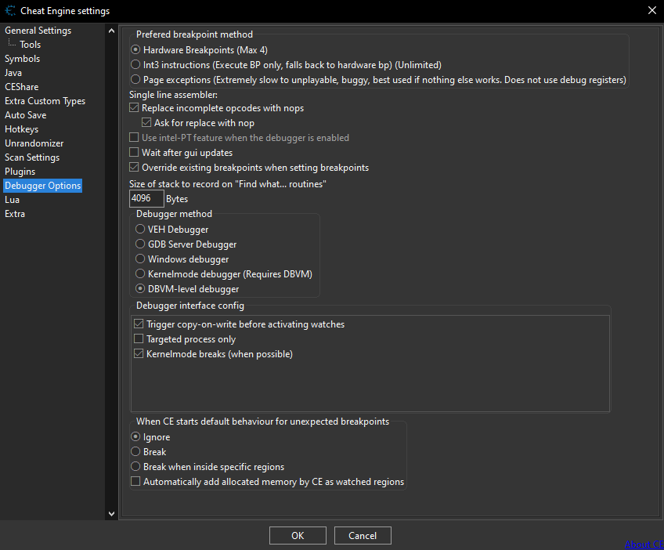Toggle Targeted process only checkbox
Screen dimensions: 664x550
(x=139, y=339)
